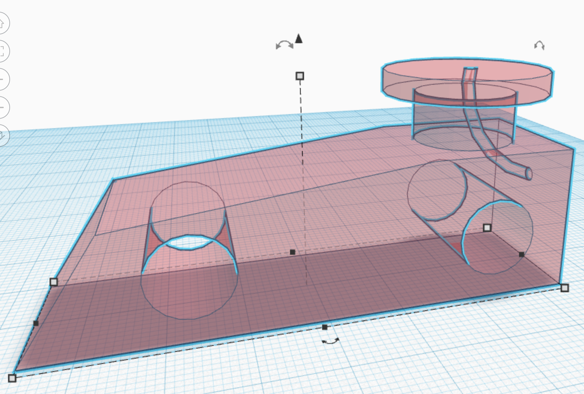The height and width of the screenshot is (394, 584).
Task: Click the black midpoint handle on the front edge
Action: [x=324, y=327]
